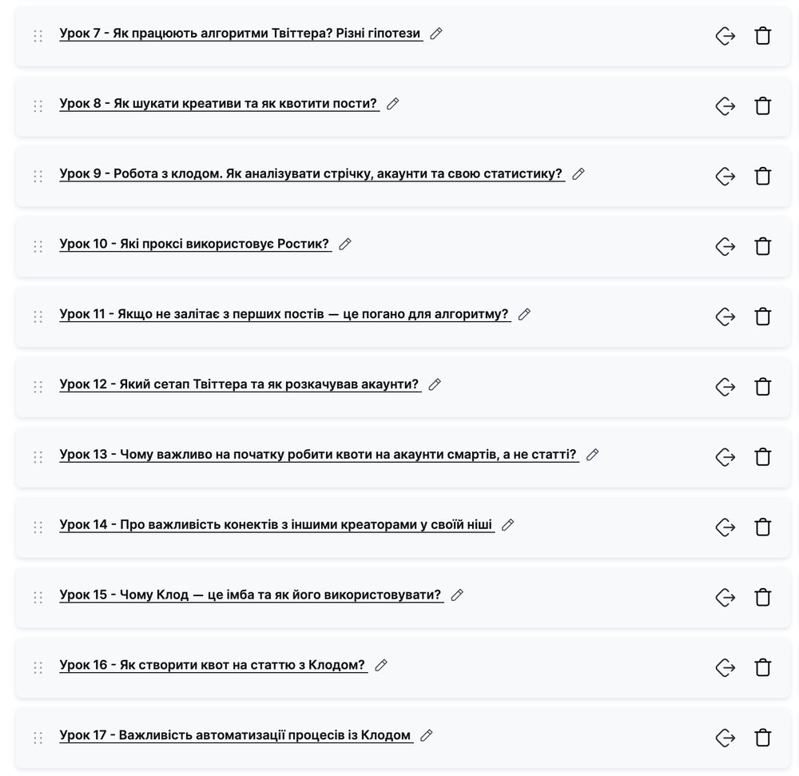Click the reorder handle beside Урок 16
799x776 pixels.
38,667
